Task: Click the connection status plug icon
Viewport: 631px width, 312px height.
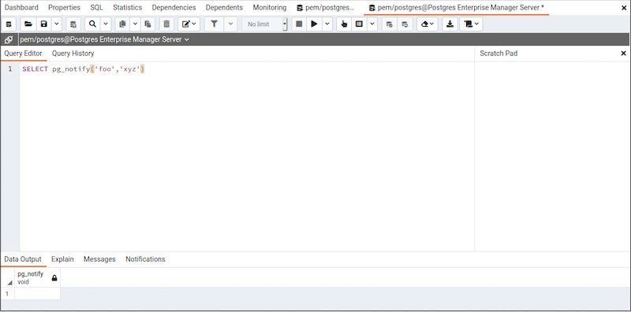Action: (x=9, y=39)
